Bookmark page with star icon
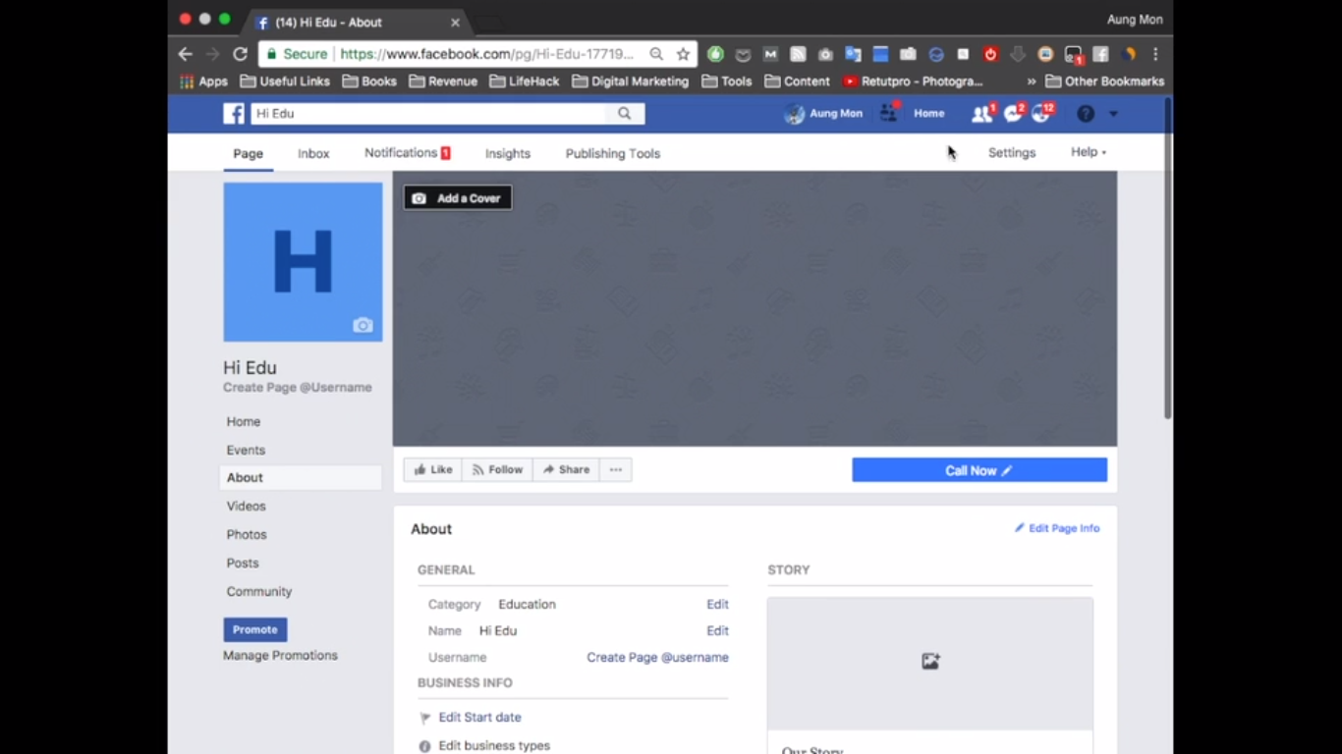1342x754 pixels. pyautogui.click(x=684, y=54)
